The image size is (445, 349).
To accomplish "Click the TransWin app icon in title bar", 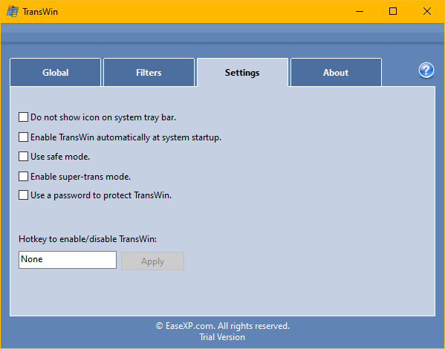I will 12,12.
